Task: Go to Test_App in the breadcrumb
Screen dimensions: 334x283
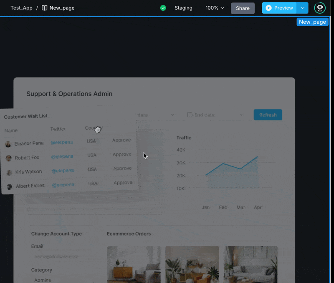Action: point(21,8)
